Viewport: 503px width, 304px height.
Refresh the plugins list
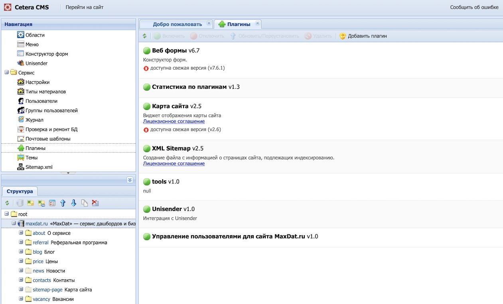[x=144, y=36]
